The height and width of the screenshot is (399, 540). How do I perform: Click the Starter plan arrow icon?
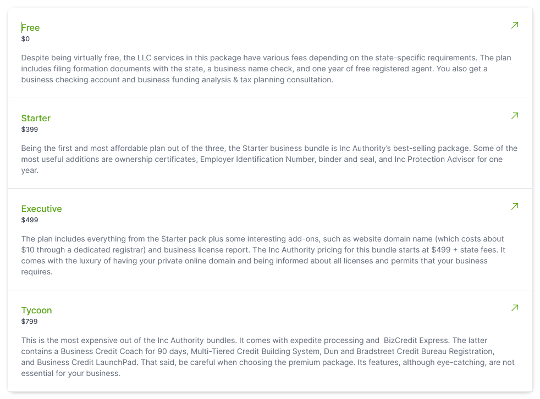[x=515, y=115]
